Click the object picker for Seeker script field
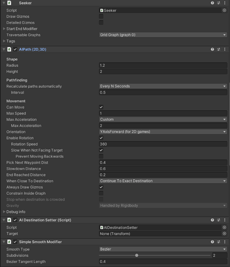This screenshot has width=230, height=267. 225,10
